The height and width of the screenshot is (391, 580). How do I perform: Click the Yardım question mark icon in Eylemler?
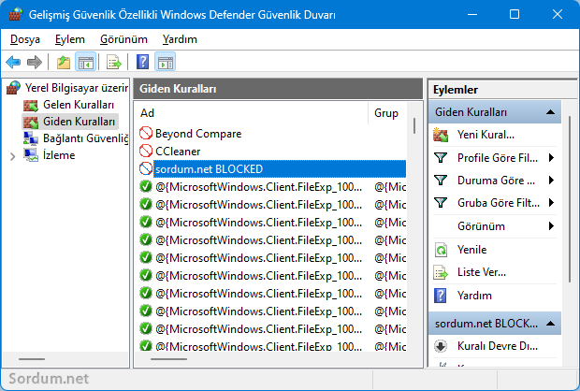pos(441,296)
